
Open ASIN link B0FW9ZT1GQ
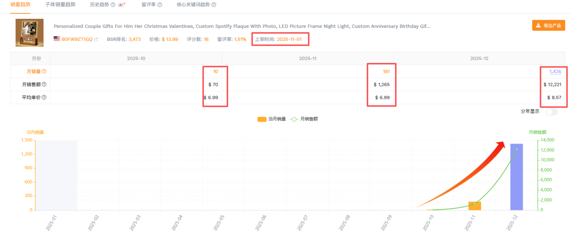[77, 39]
